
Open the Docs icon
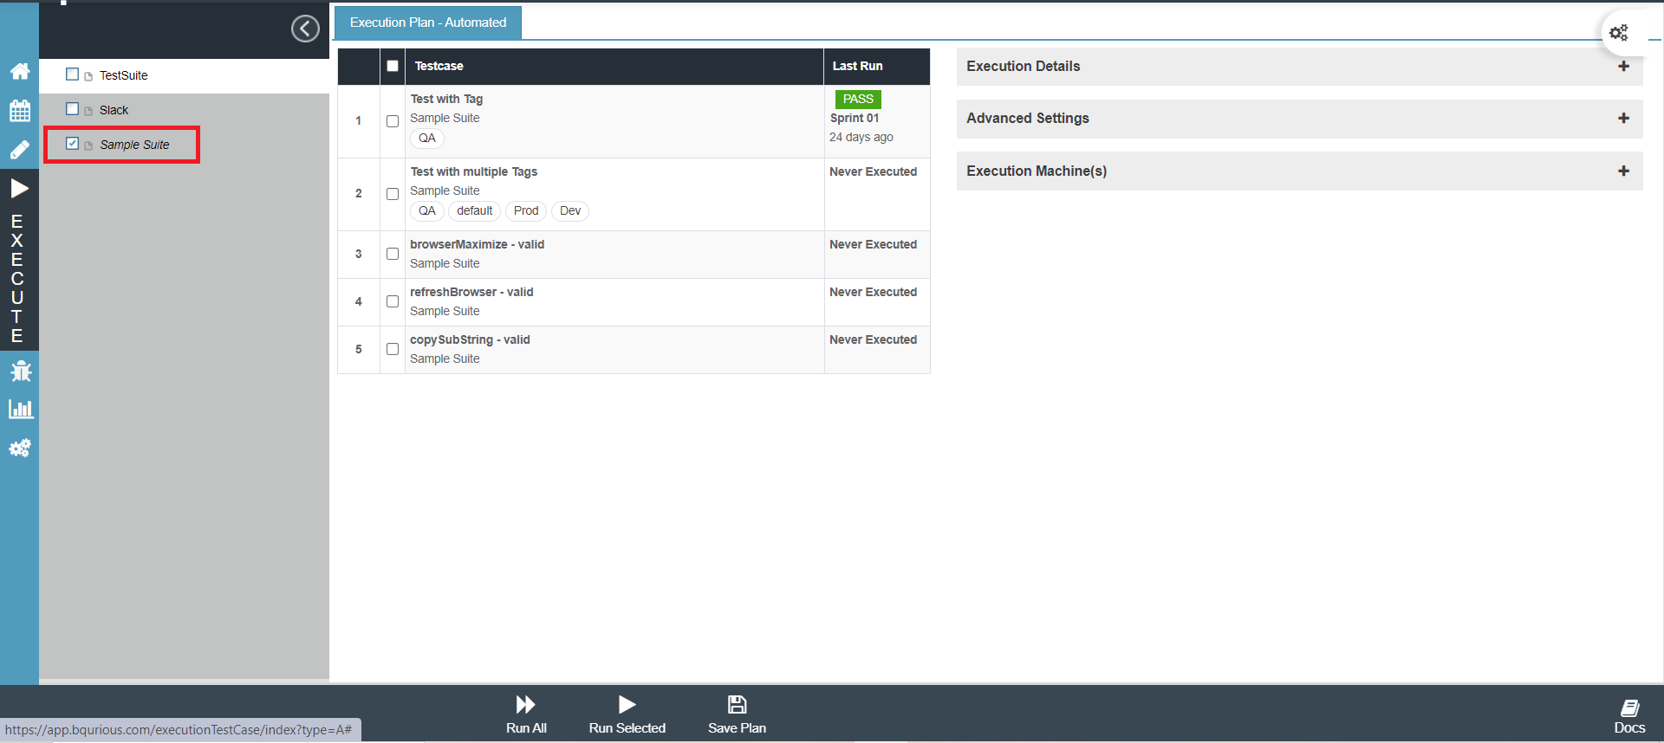click(1629, 707)
